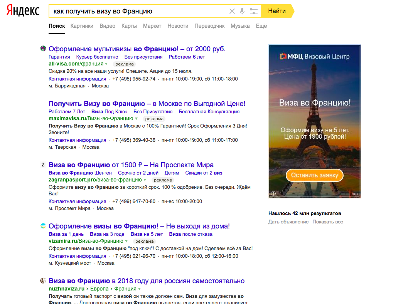Open the Ещё more services menu
This screenshot has height=304, width=413.
[261, 26]
